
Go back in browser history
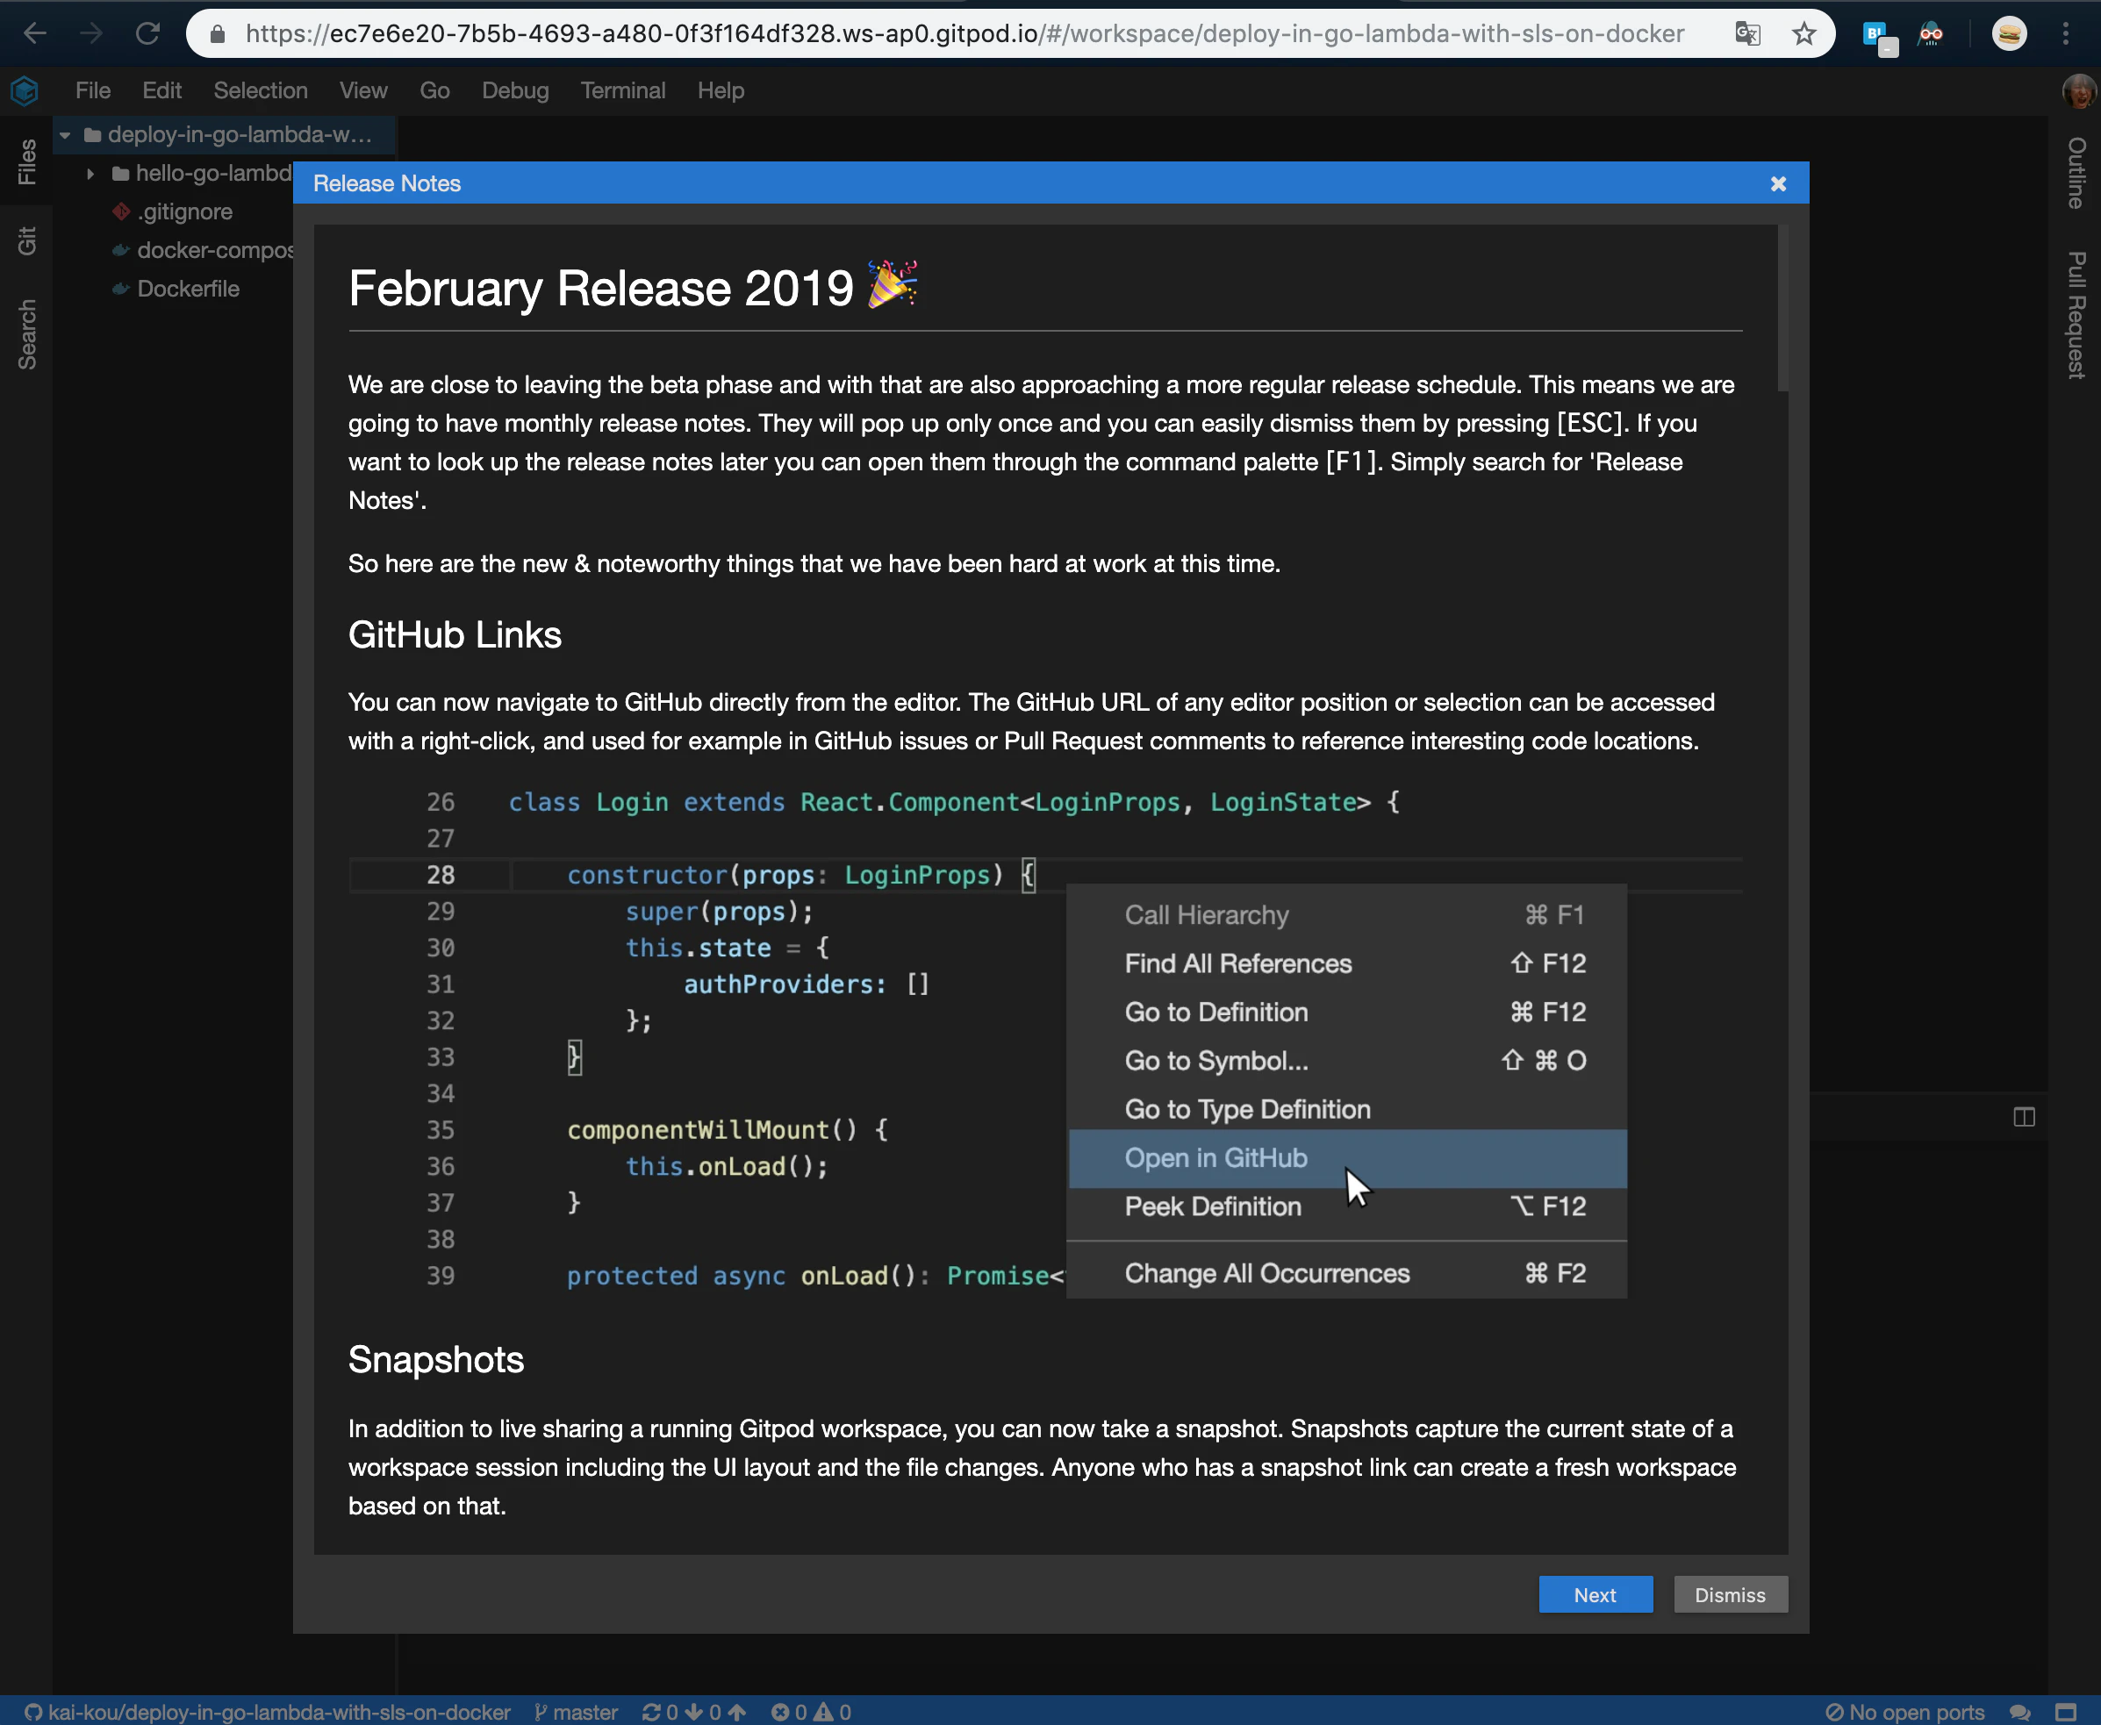[x=35, y=34]
